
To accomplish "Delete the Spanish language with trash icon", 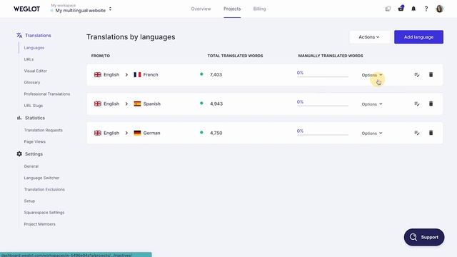I will tap(431, 104).
